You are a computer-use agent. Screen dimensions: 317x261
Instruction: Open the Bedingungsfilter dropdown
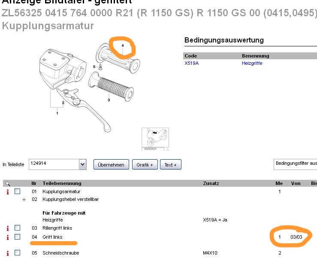tap(295, 164)
